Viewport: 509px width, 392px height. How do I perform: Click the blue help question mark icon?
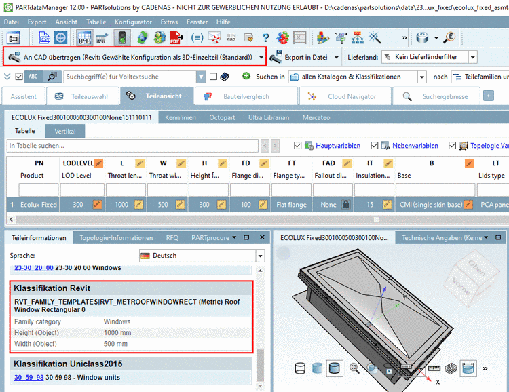click(265, 38)
